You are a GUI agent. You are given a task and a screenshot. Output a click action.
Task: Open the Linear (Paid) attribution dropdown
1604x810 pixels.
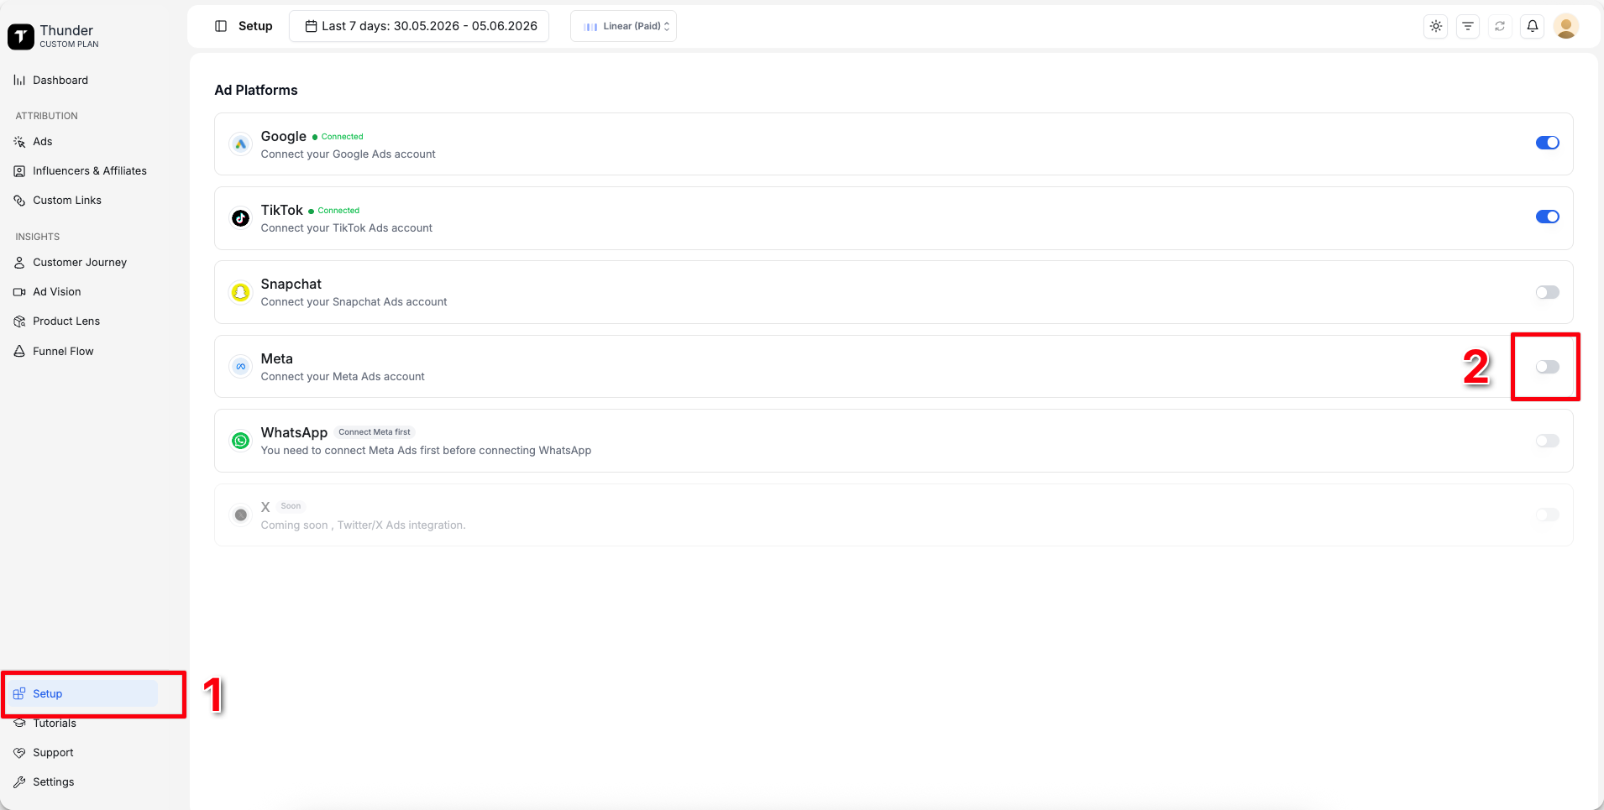[x=623, y=26]
